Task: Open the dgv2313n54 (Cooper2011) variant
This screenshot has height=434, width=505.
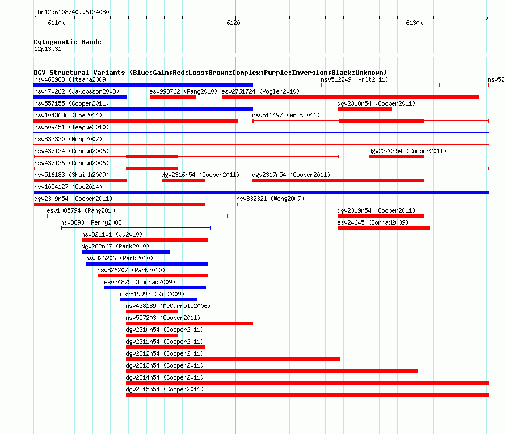Action: tap(165, 365)
